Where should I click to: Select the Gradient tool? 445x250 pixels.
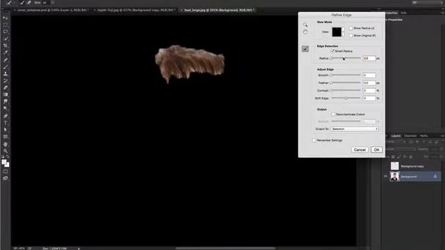pos(6,94)
